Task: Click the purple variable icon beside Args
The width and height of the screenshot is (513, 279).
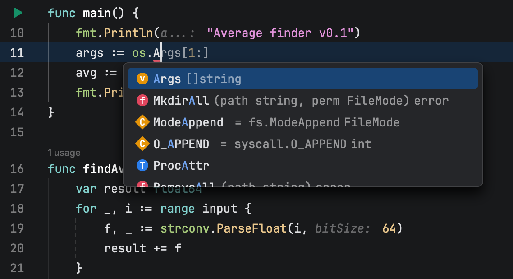Action: 142,79
